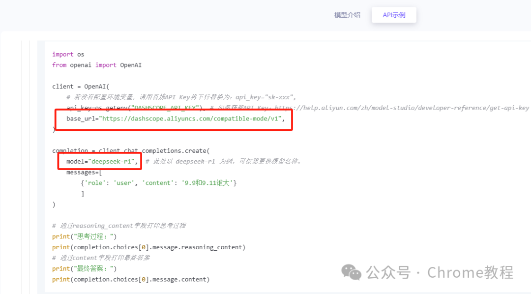The width and height of the screenshot is (531, 294).
Task: Click the print line ending in message.content)
Action: click(131, 279)
